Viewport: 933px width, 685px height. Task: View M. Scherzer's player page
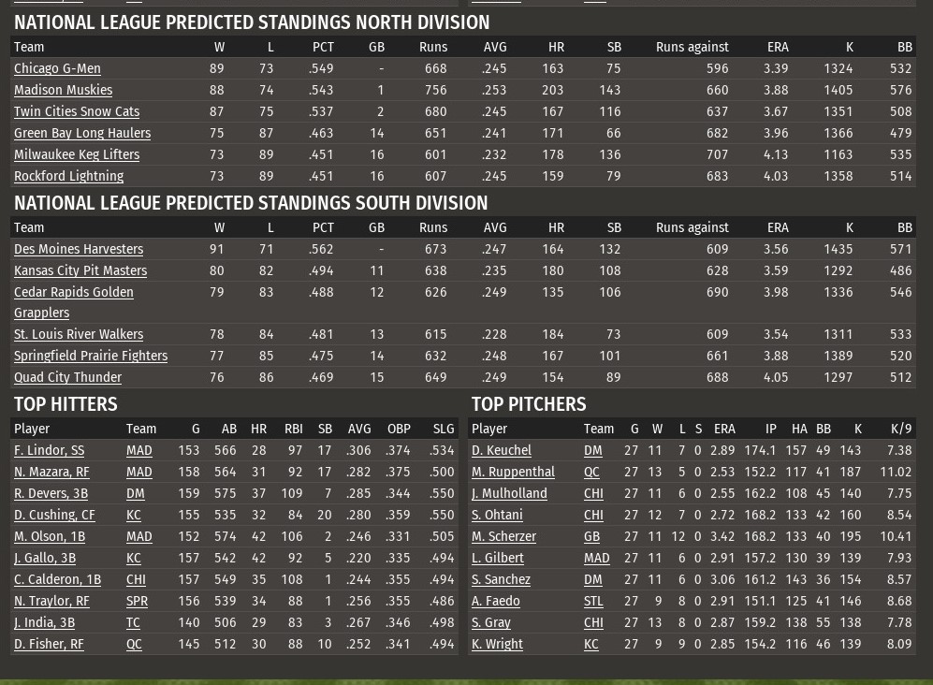[503, 536]
